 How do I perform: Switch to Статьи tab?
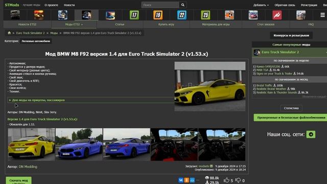pos(120,25)
